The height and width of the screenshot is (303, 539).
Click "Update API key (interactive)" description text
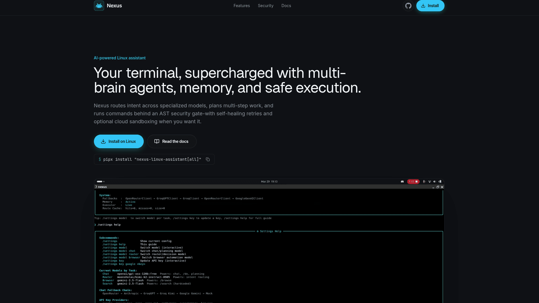tap(163, 261)
